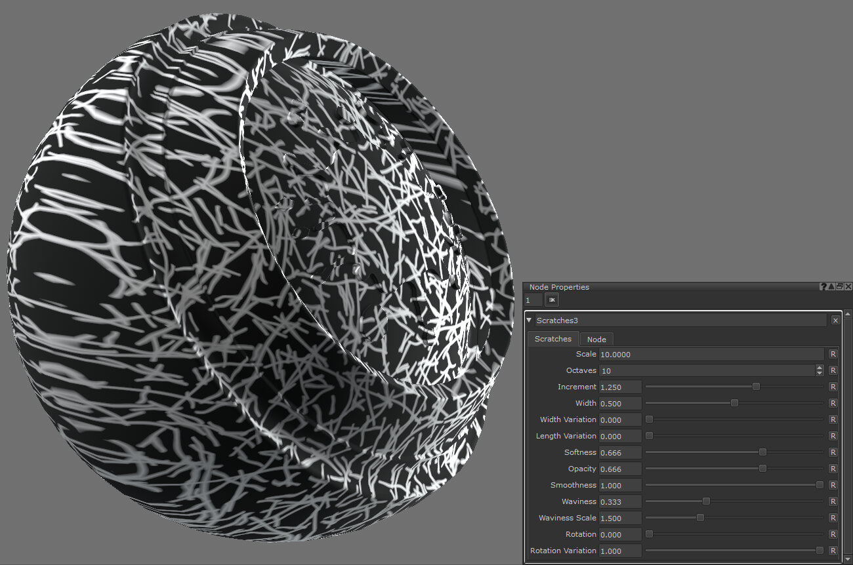The width and height of the screenshot is (853, 565).
Task: Collapse the Scratches3 properties section
Action: [x=530, y=321]
